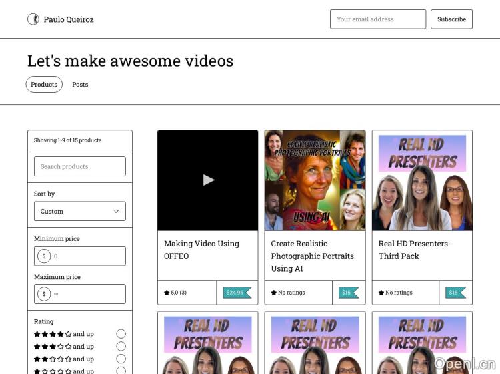The image size is (500, 374).
Task: Play the Making Video Using OFFEO preview
Action: click(208, 180)
